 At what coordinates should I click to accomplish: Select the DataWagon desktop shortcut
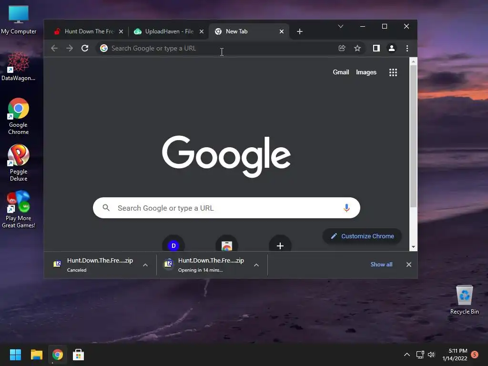19,67
